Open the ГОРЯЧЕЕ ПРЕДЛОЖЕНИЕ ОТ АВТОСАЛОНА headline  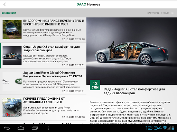coord(44,100)
